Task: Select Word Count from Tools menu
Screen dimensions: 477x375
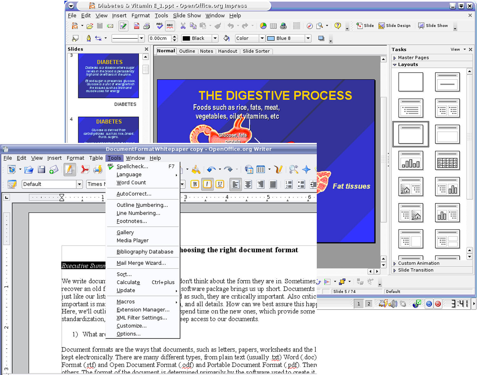Action: [x=131, y=183]
